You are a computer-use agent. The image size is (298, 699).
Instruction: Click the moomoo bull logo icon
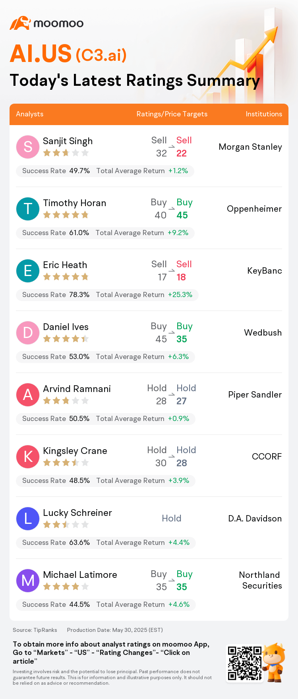pyautogui.click(x=20, y=23)
